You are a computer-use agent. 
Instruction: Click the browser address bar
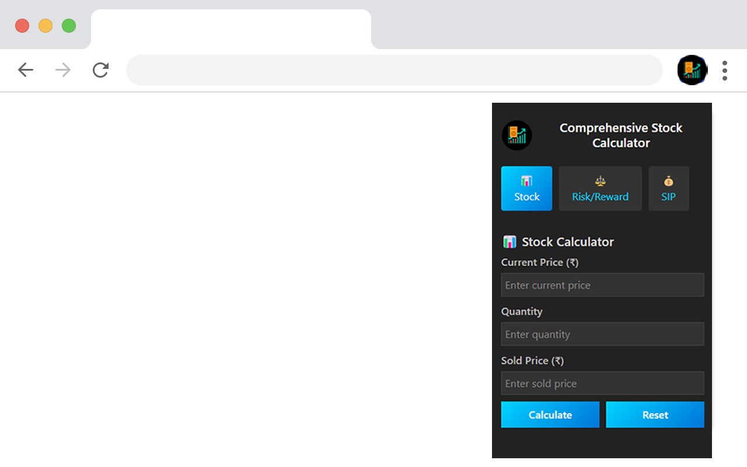[x=395, y=70]
